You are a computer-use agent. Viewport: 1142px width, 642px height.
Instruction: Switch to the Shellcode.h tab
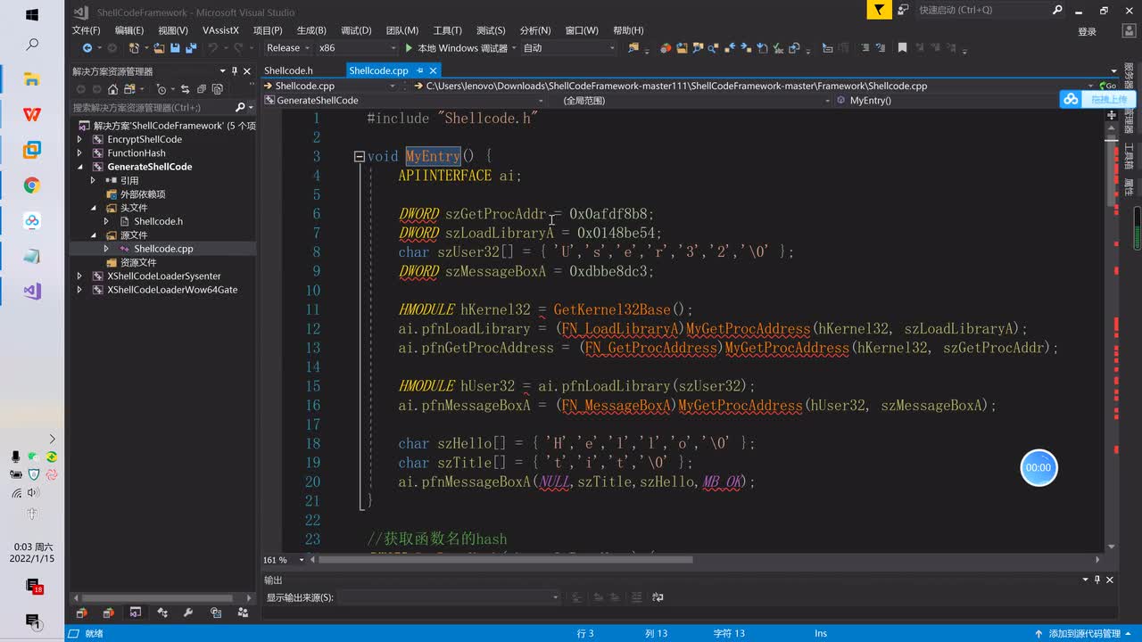point(288,70)
